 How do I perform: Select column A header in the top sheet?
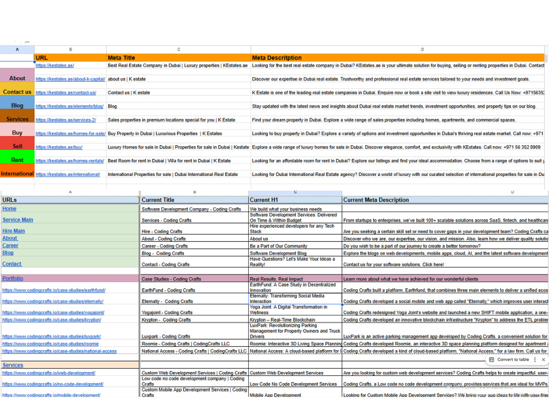click(17, 50)
